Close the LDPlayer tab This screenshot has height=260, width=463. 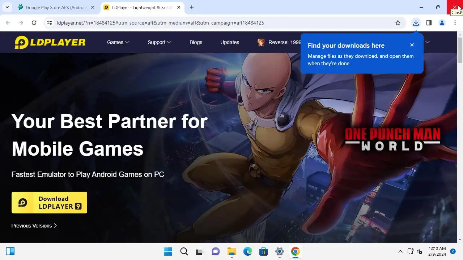click(x=178, y=7)
